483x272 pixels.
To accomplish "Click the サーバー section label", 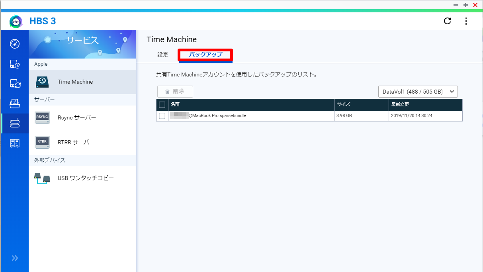I will [45, 100].
